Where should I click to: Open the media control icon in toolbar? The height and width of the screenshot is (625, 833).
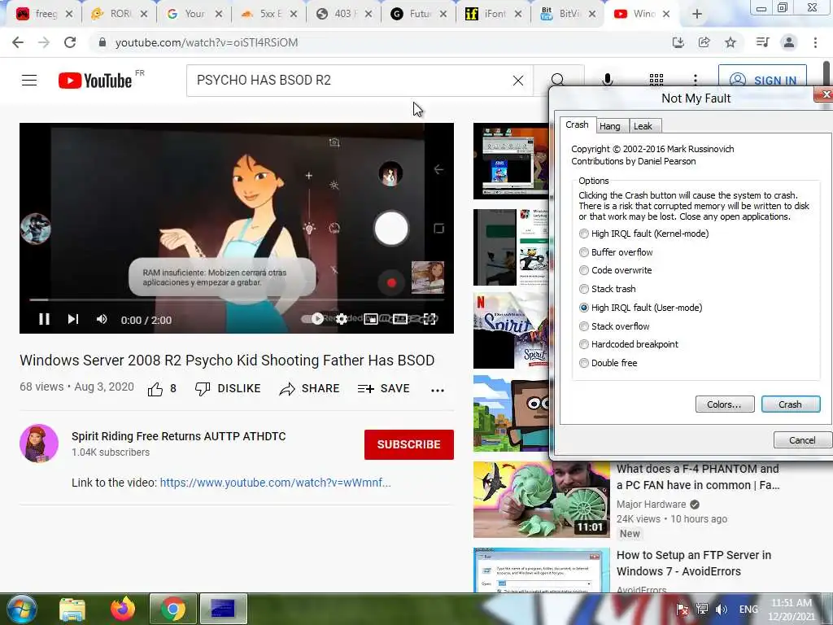(762, 42)
